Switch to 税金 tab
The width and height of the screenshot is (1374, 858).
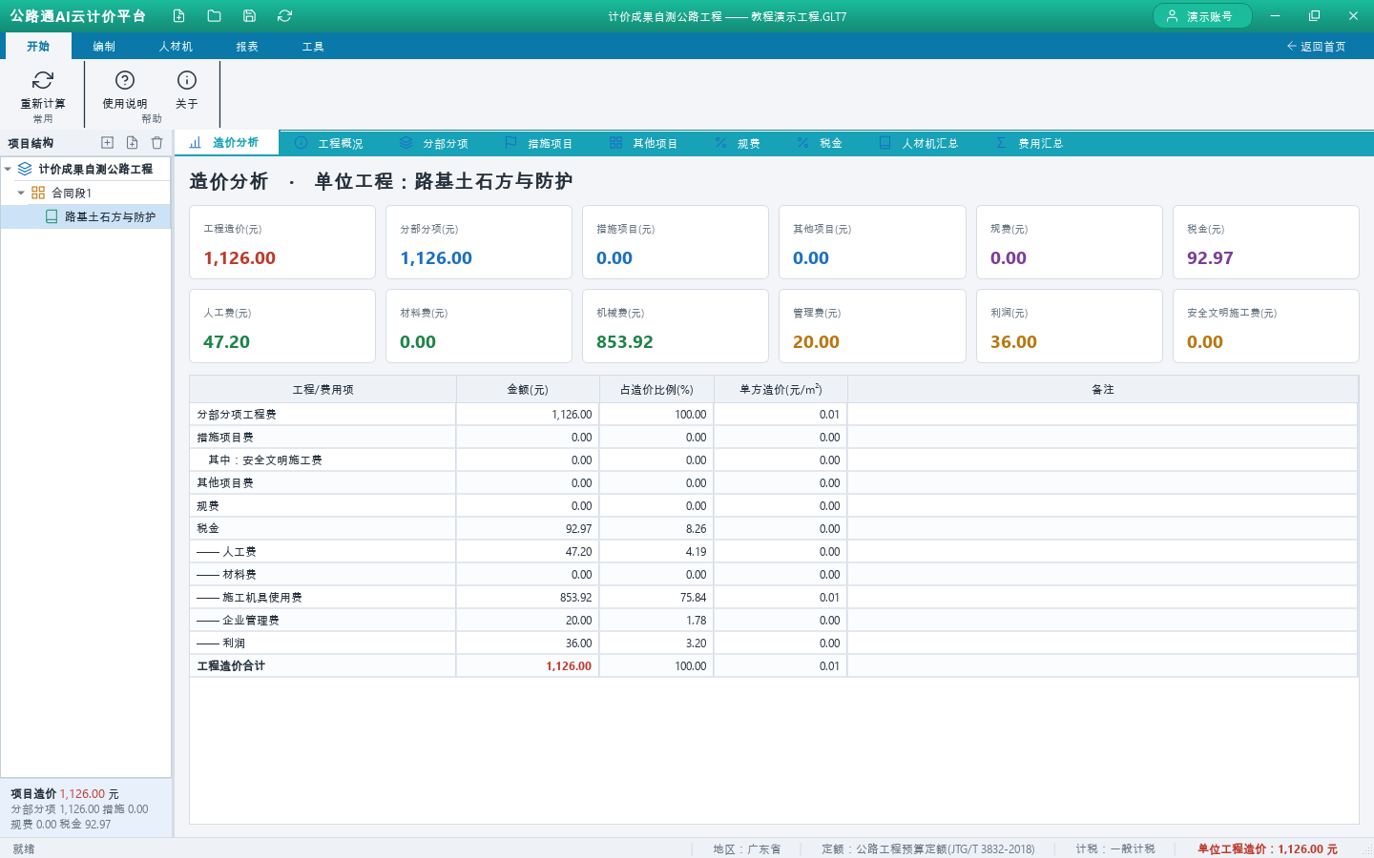click(x=821, y=143)
